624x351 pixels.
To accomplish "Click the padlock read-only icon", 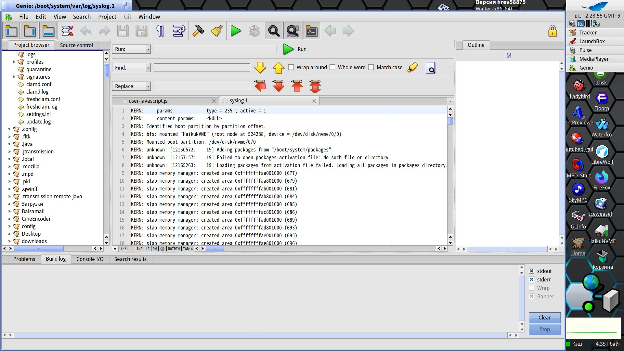I will [x=552, y=31].
